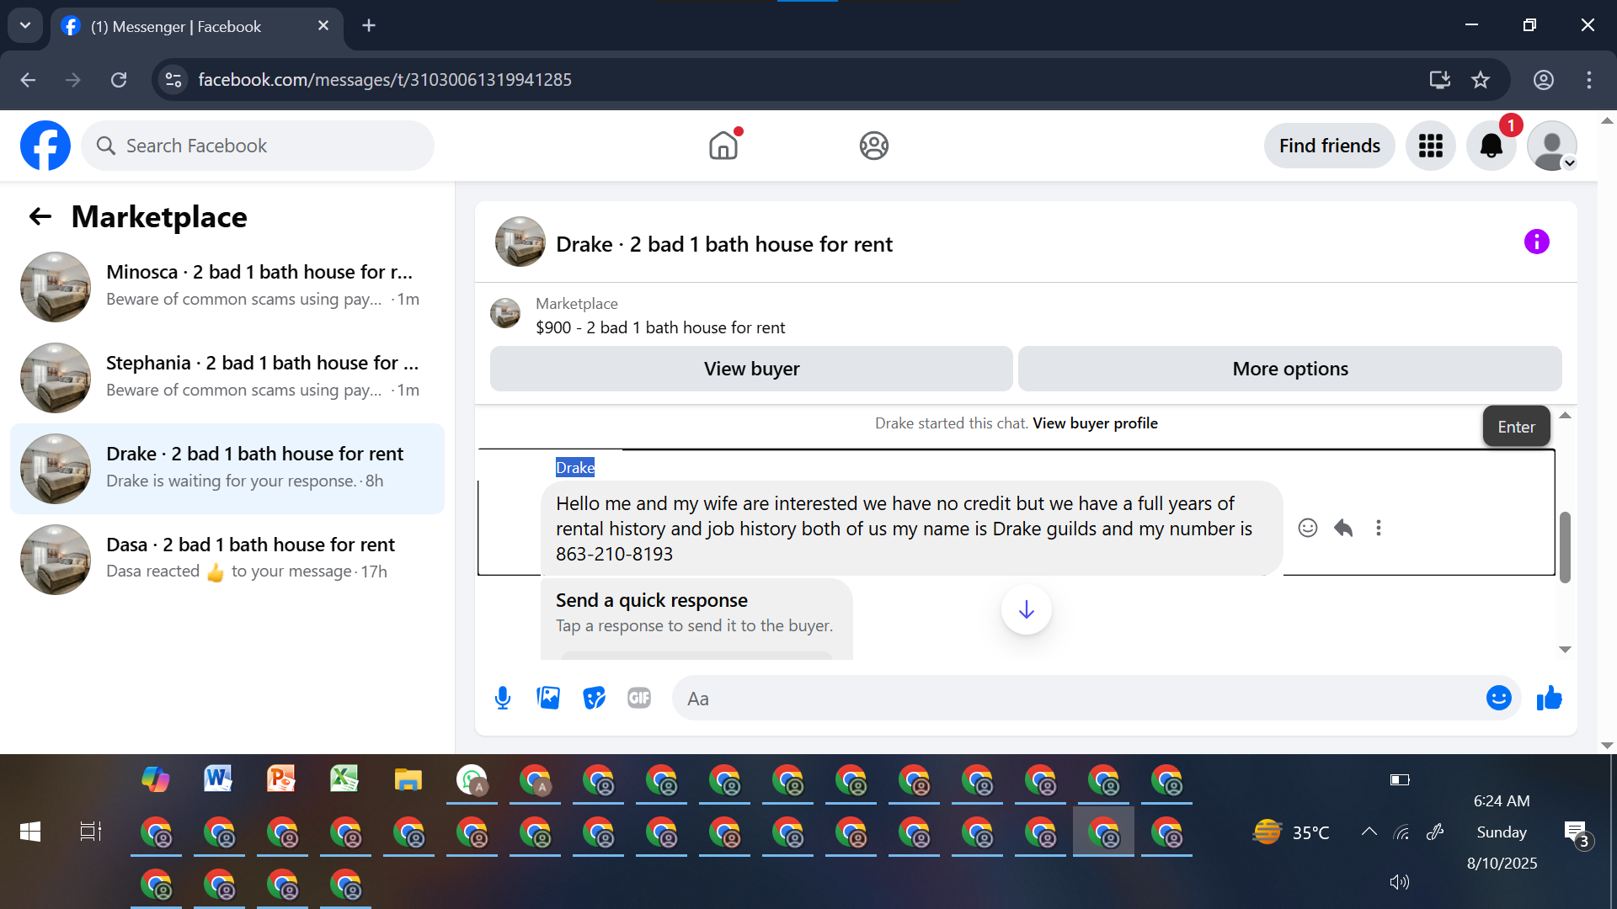Open conversation information purple icon
1617x909 pixels.
point(1536,242)
